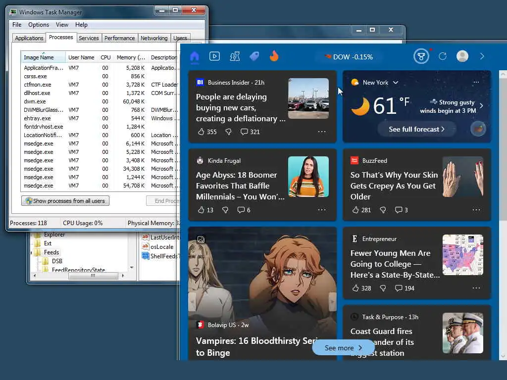Open the Shopping tag icon
This screenshot has height=380, width=507.
coord(254,56)
